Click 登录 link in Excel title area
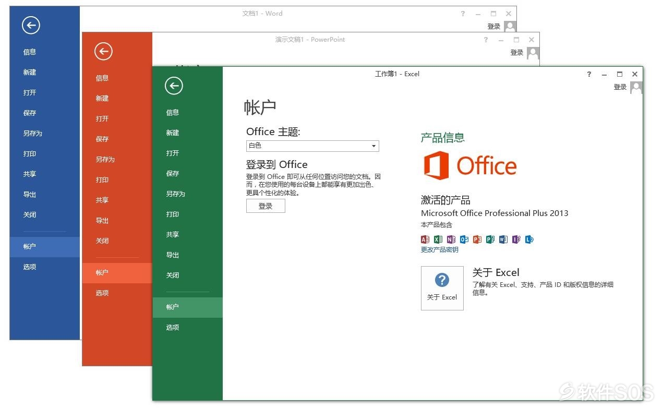Screen dimensions: 663x408 [x=620, y=87]
